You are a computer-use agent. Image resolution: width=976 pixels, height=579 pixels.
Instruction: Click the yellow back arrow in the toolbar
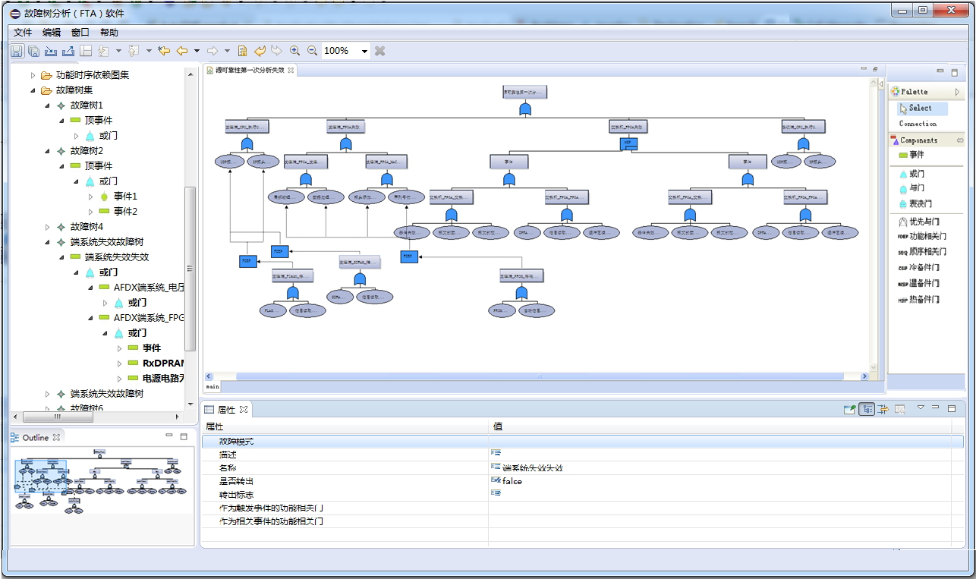click(x=182, y=51)
